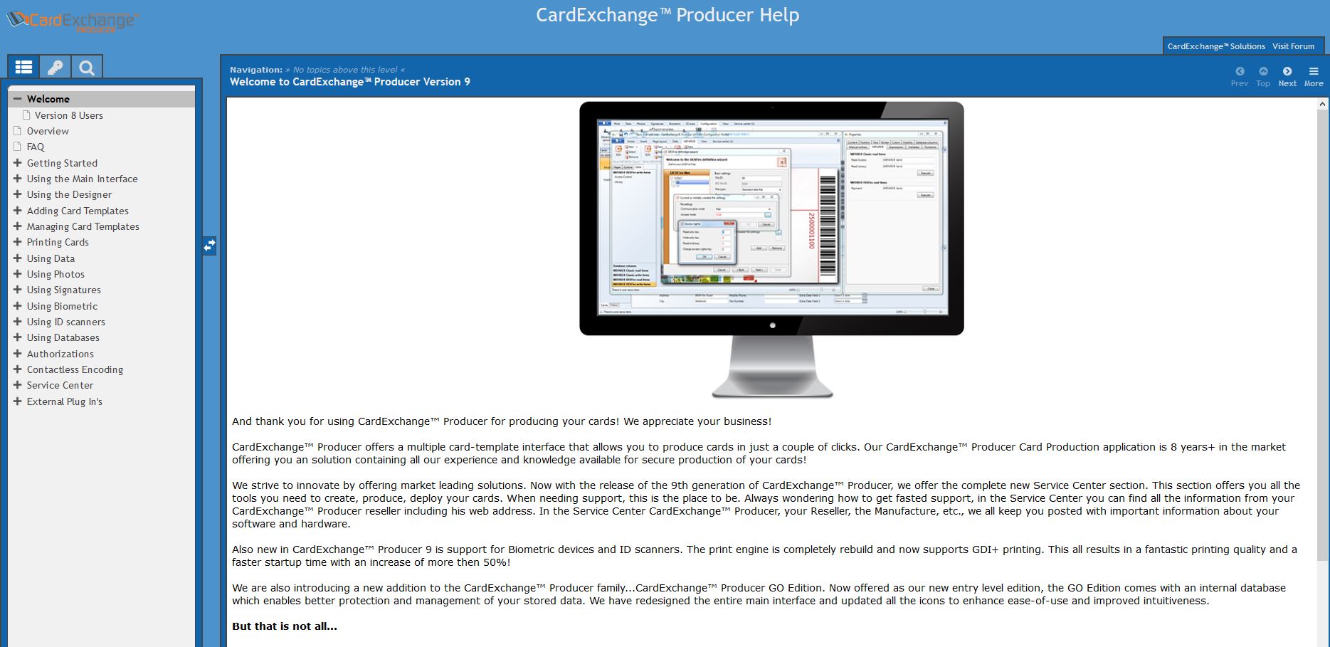The width and height of the screenshot is (1330, 647).
Task: Click the monitor screenshot image
Action: point(771,250)
